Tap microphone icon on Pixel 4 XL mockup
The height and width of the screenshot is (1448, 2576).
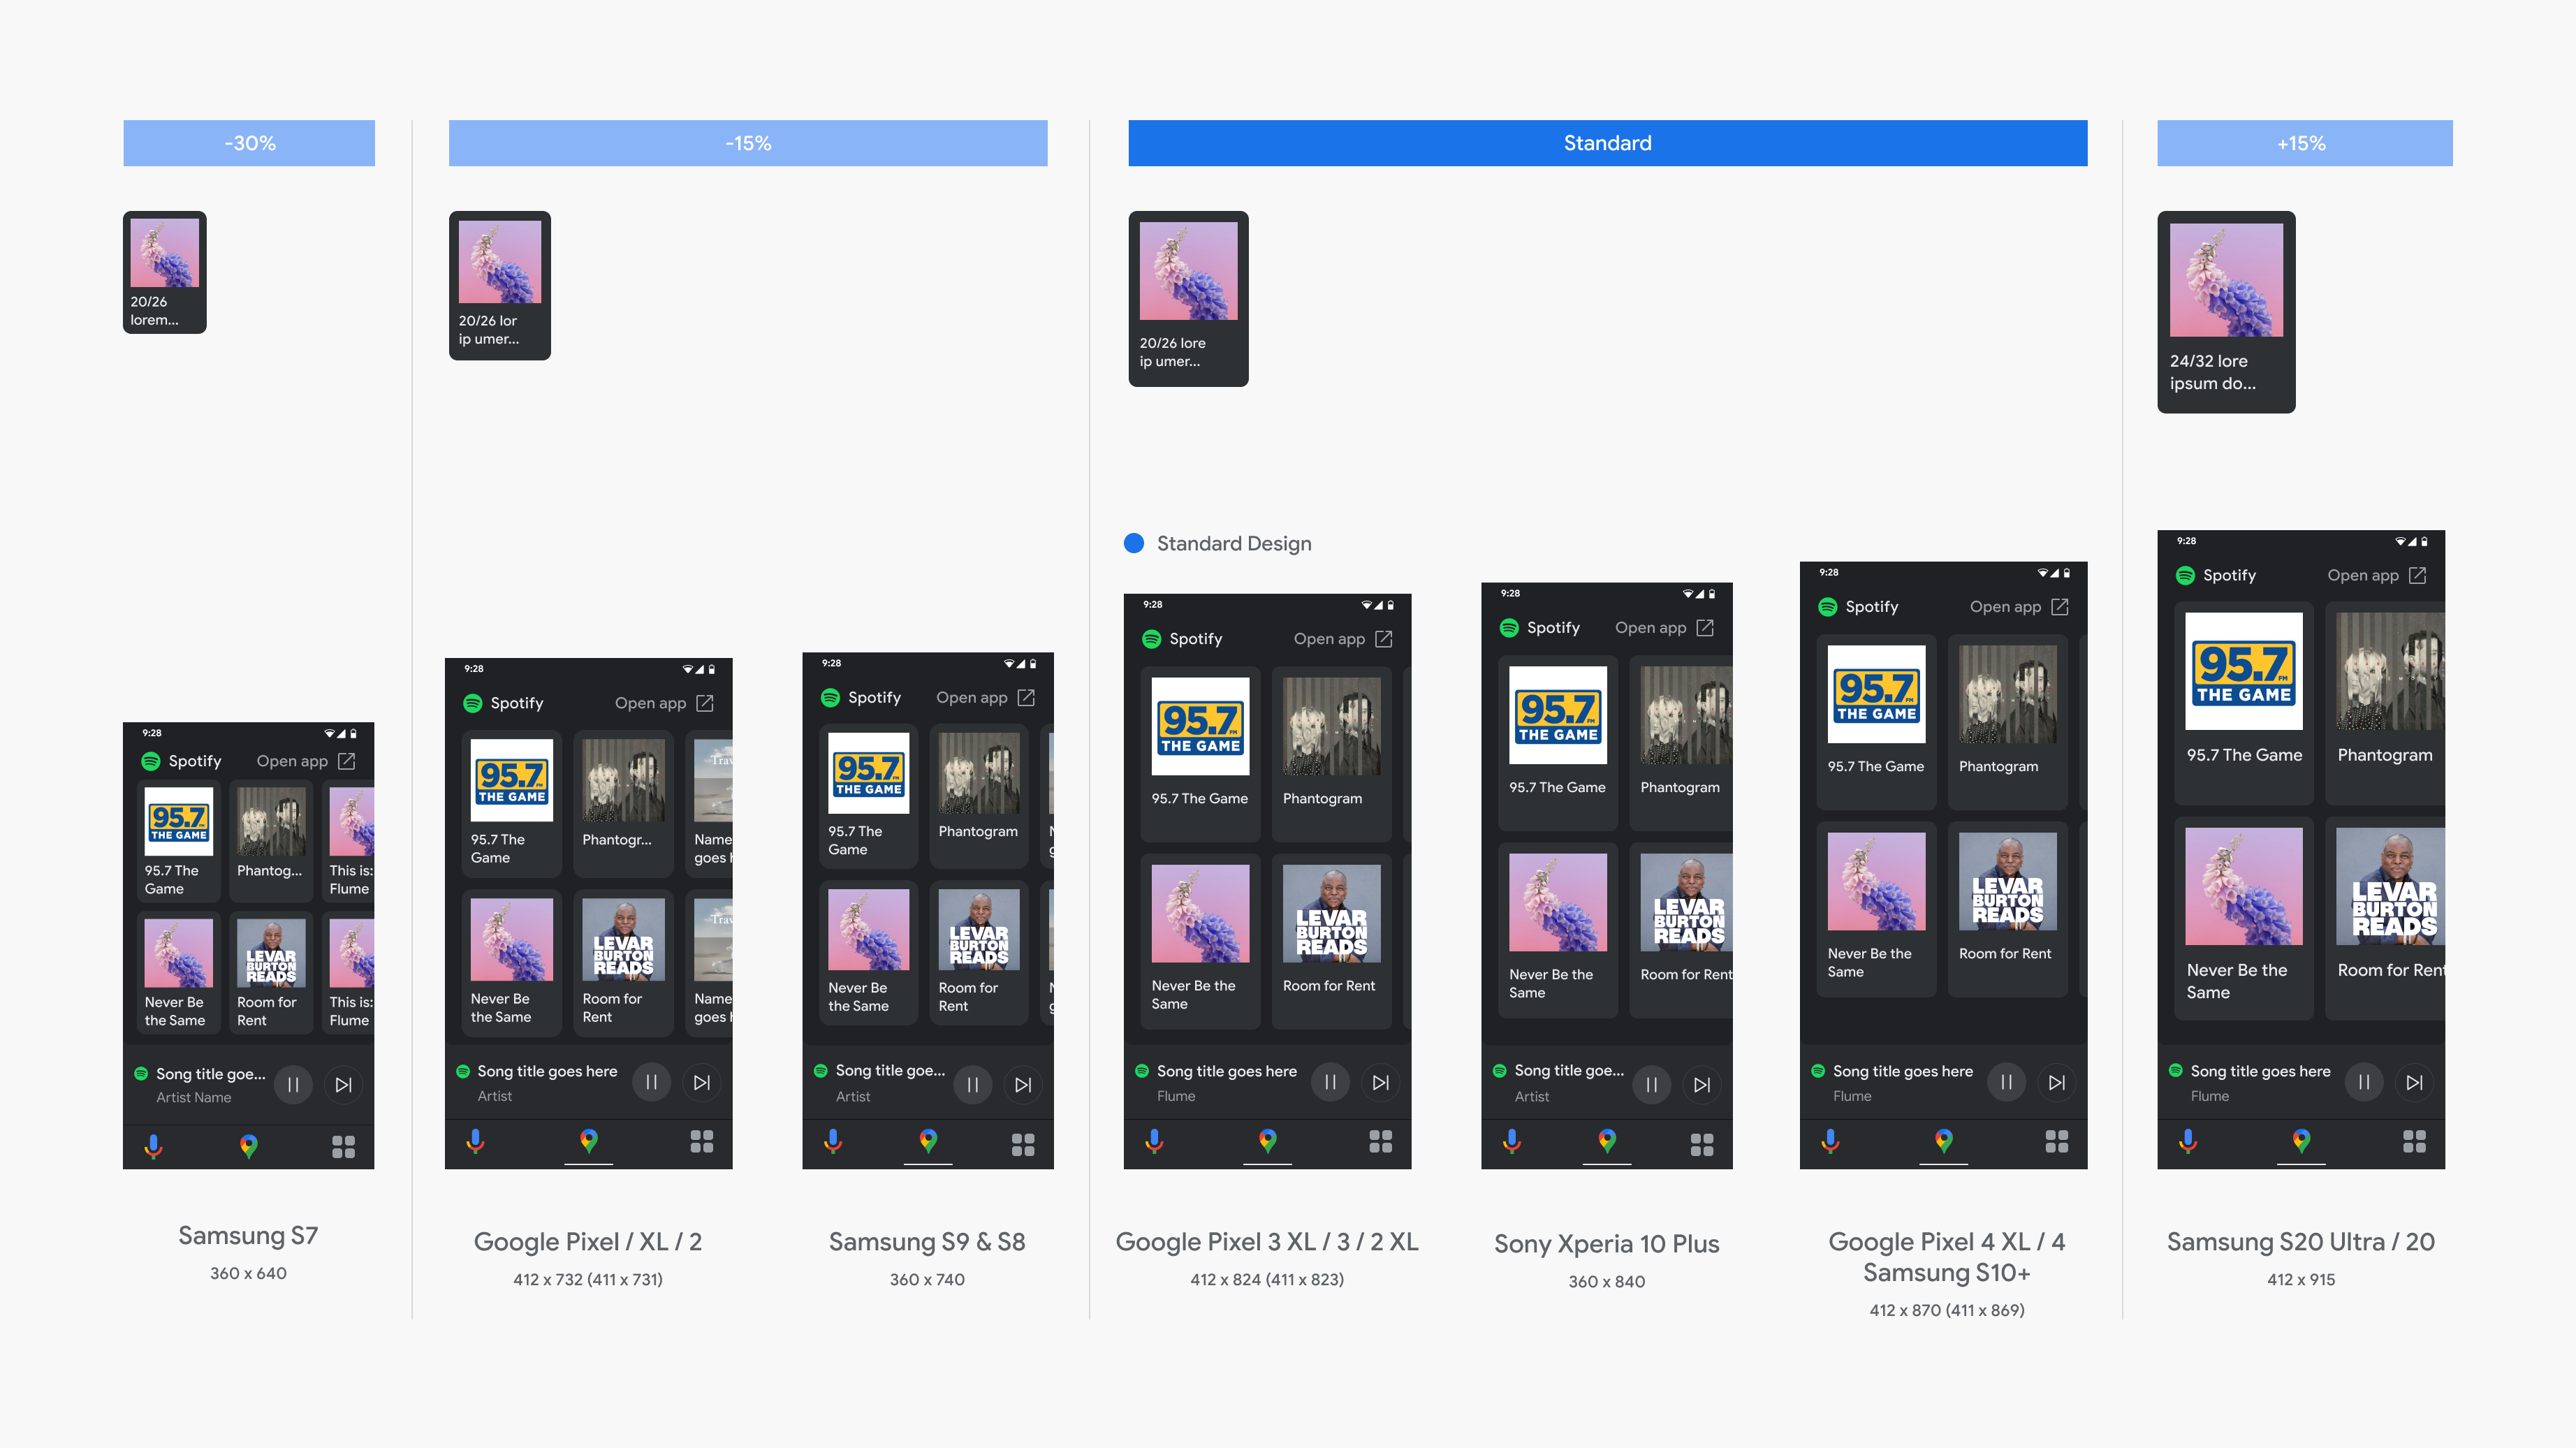[1830, 1140]
